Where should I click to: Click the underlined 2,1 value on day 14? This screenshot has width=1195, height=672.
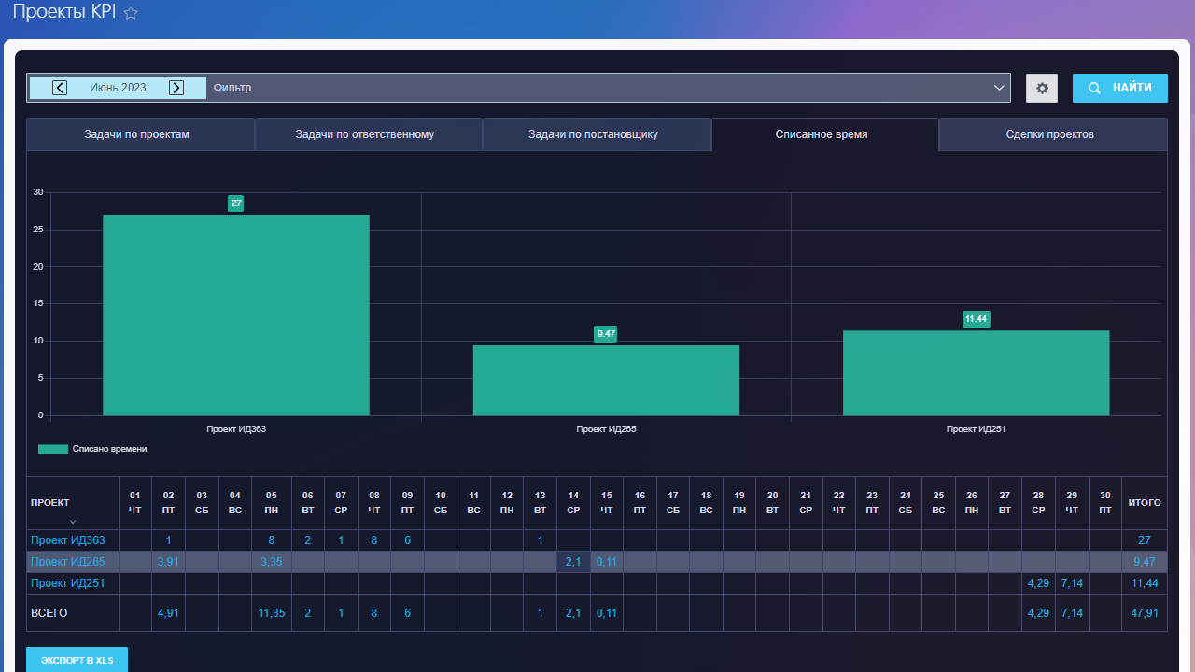click(573, 562)
